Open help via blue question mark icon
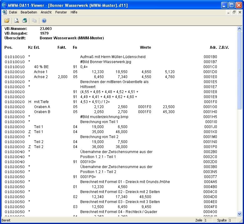The image size is (244, 224). [44, 21]
